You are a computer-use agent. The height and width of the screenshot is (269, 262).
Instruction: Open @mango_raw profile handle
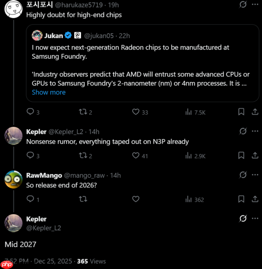[x=84, y=175]
